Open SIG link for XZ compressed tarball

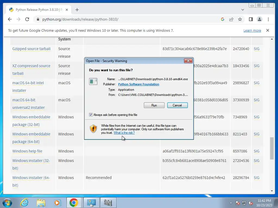point(256,66)
